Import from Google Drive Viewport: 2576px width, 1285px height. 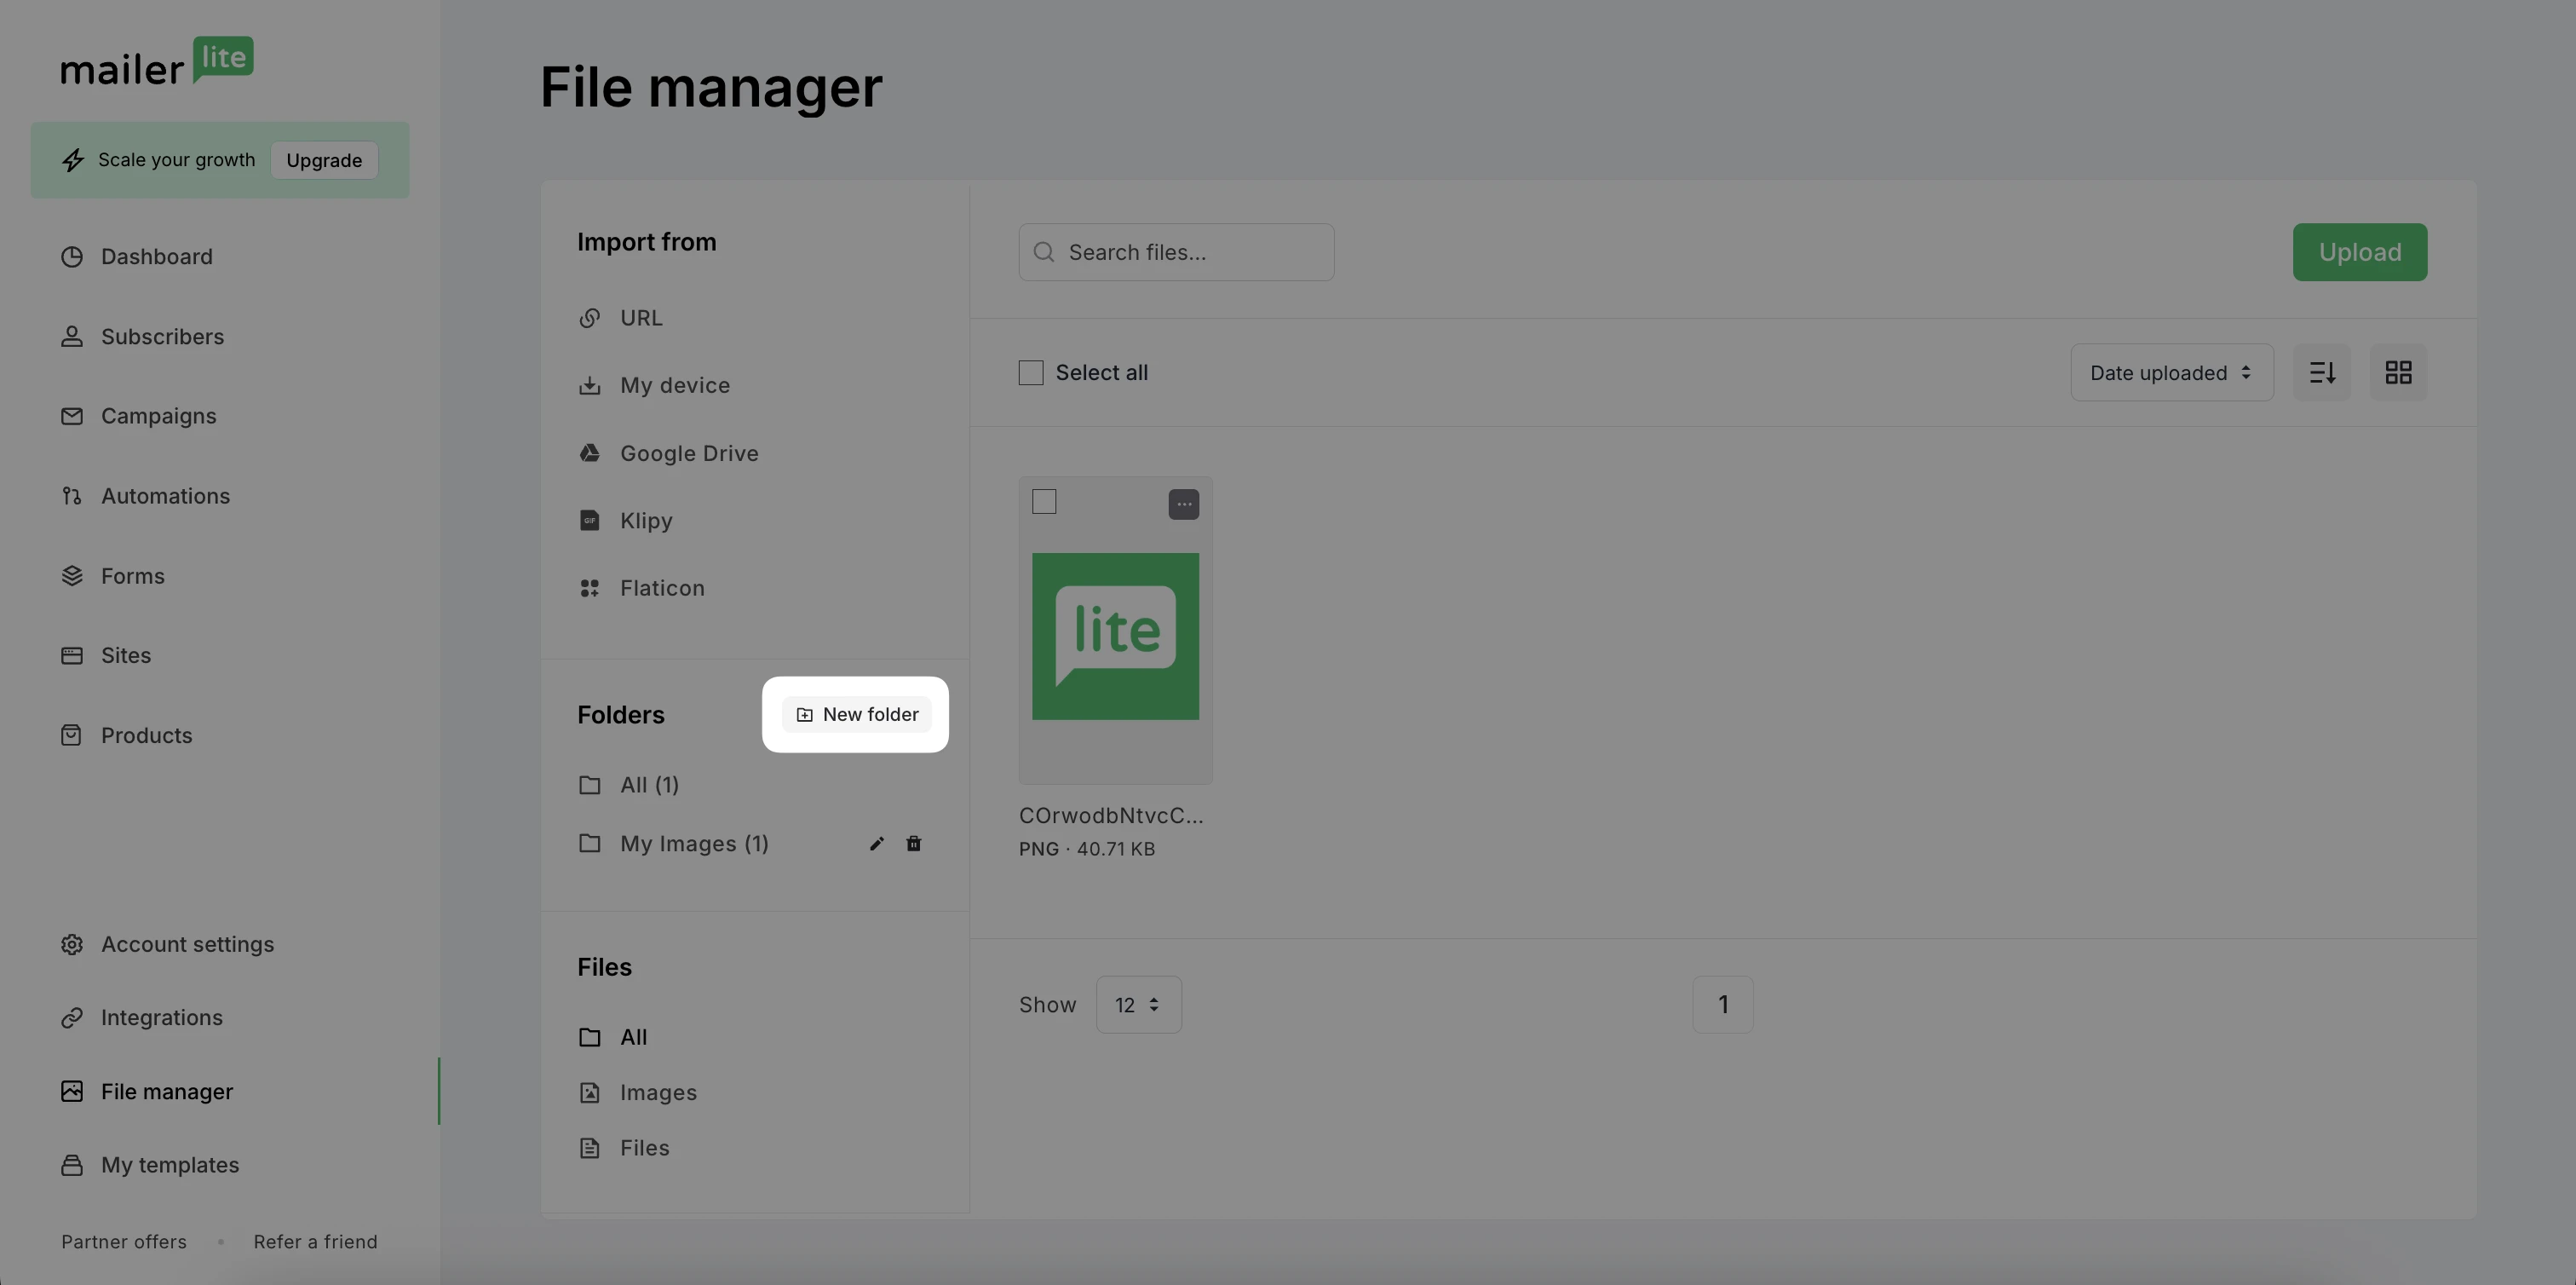point(689,453)
